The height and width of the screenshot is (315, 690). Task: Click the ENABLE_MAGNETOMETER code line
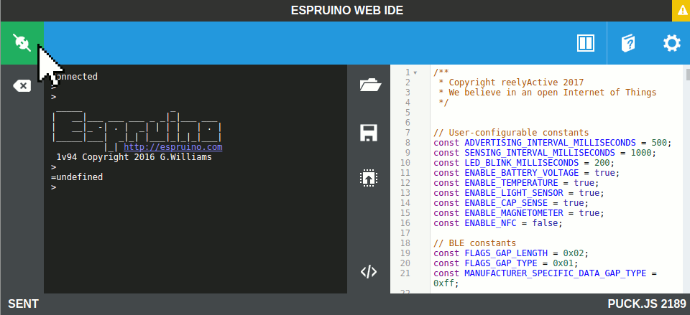[519, 212]
